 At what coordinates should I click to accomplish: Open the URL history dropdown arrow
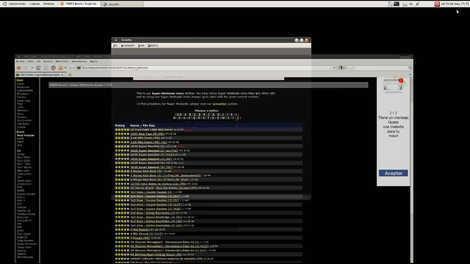[333, 67]
